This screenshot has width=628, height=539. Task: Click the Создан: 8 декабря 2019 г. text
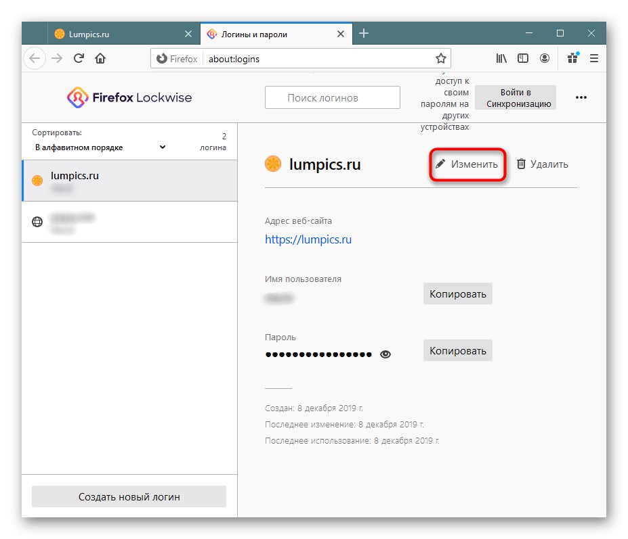(314, 408)
